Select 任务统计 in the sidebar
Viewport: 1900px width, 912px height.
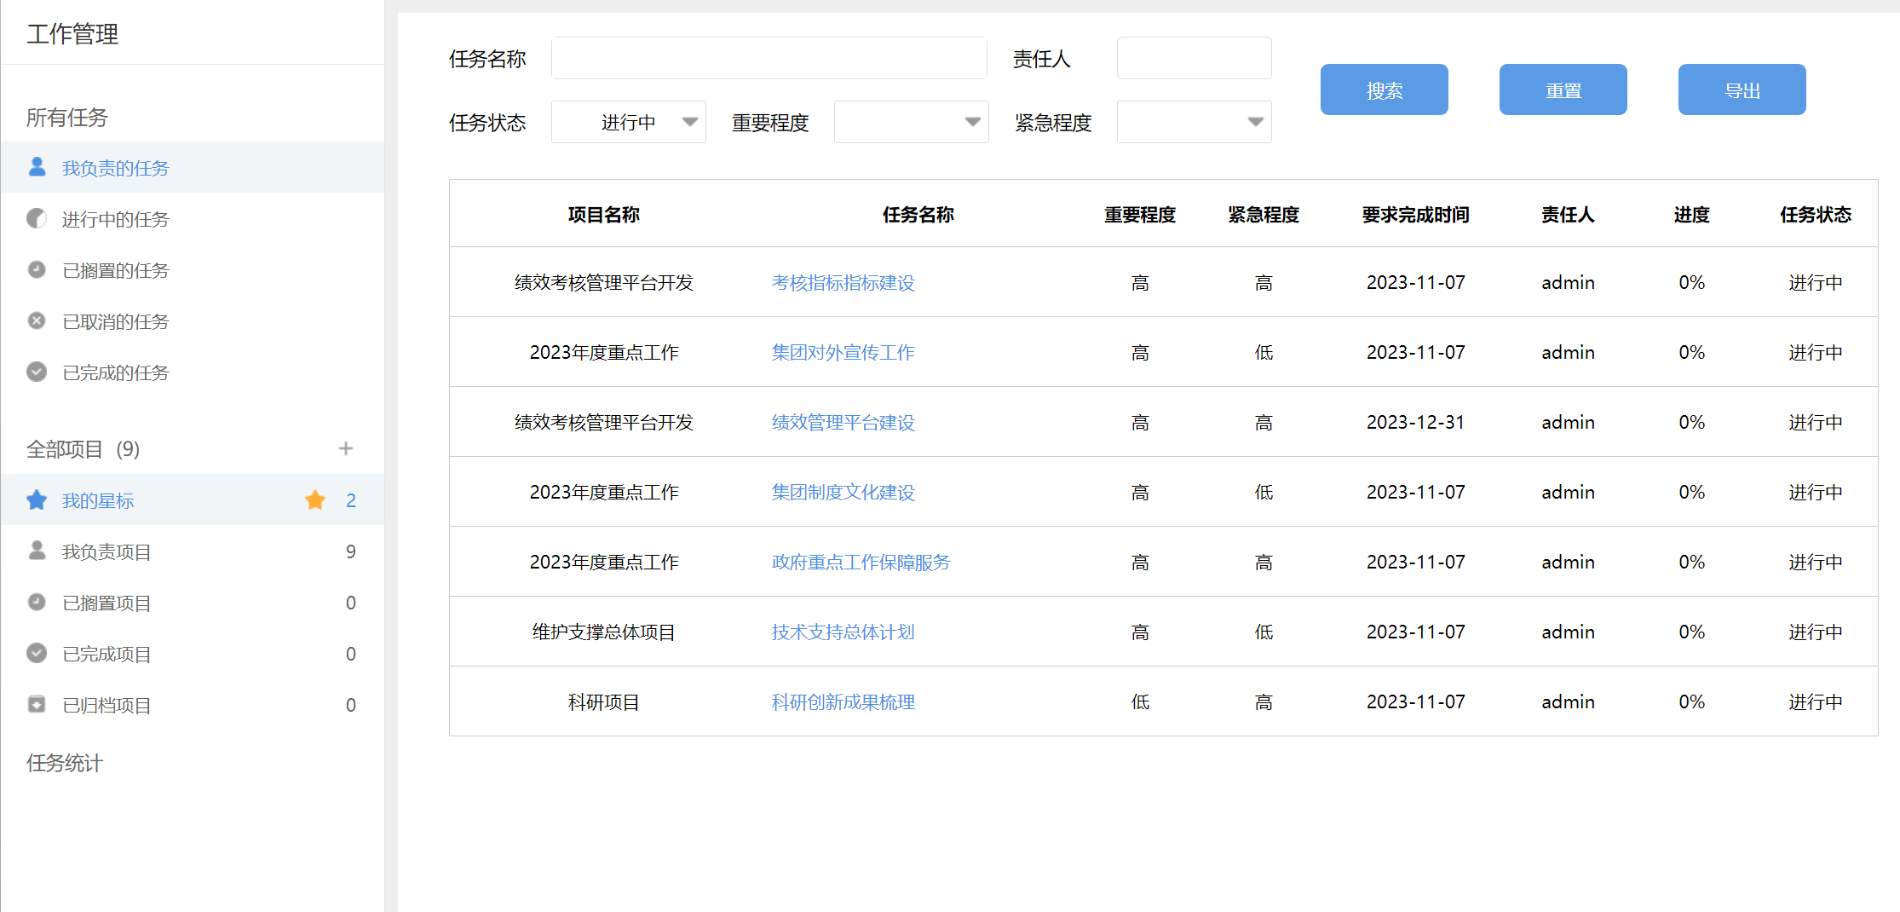coord(65,763)
